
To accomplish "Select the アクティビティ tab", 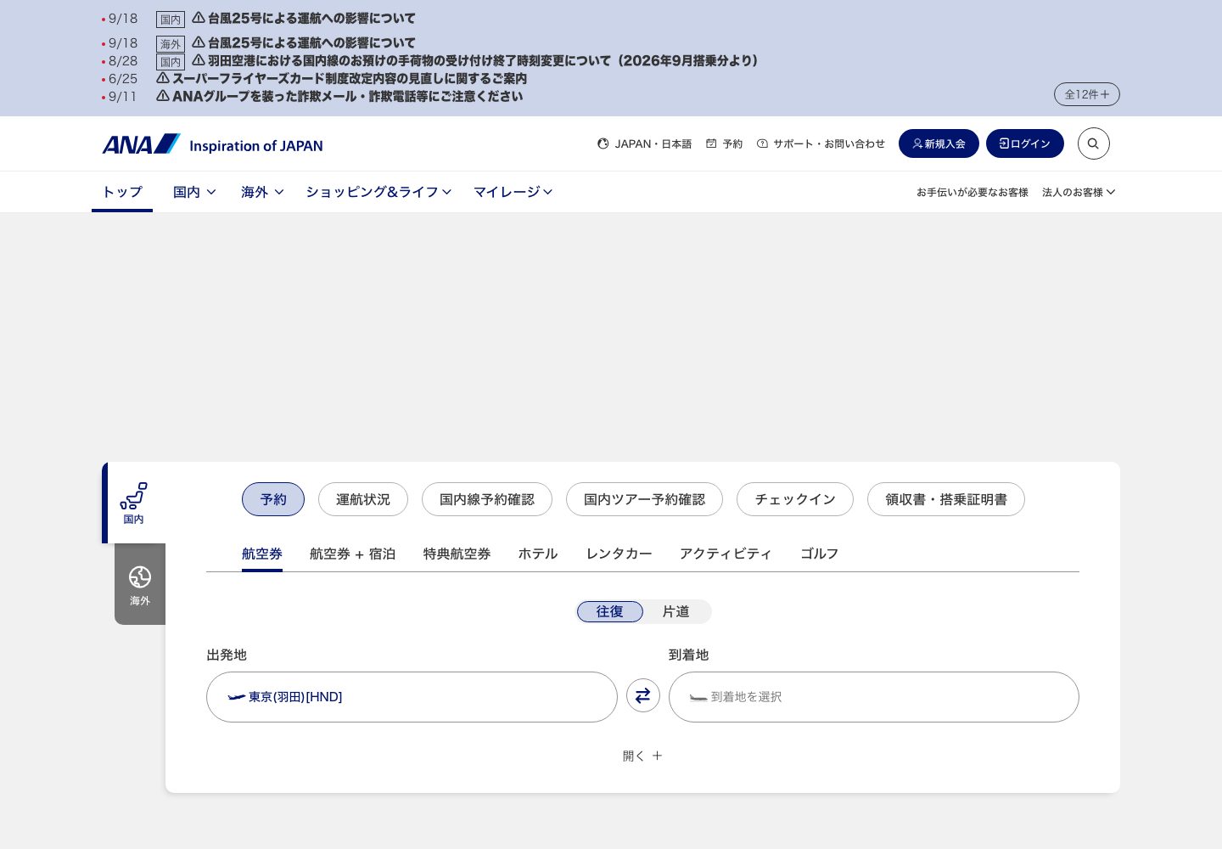I will click(x=726, y=554).
